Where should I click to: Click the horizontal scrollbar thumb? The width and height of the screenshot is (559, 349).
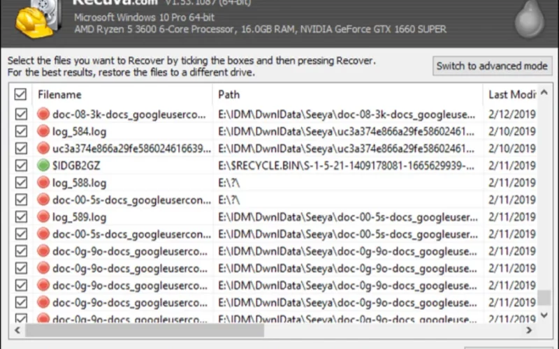(145, 330)
